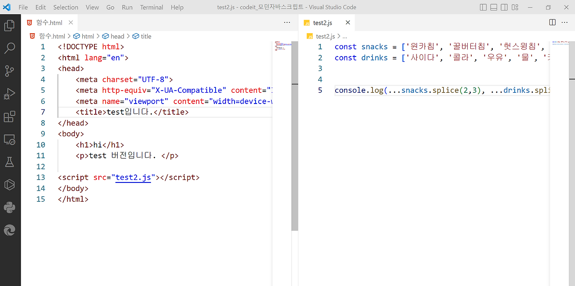575x286 pixels.
Task: Select the Python icon in the activity bar
Action: 9,207
